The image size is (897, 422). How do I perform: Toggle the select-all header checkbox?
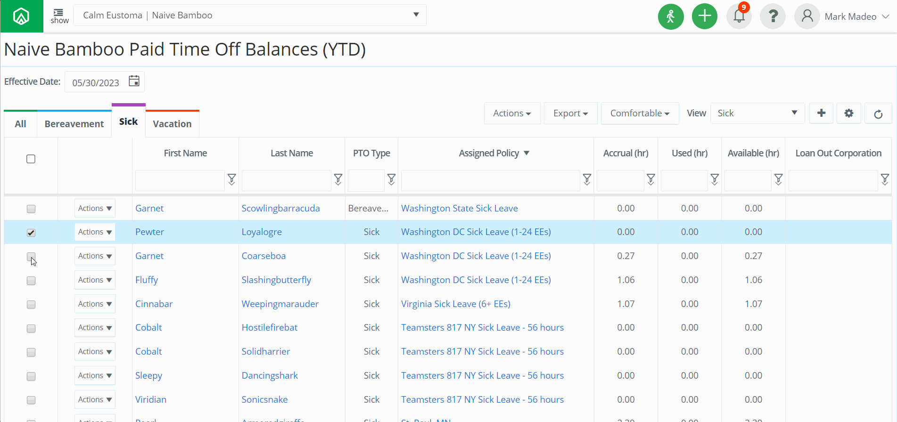pos(31,159)
